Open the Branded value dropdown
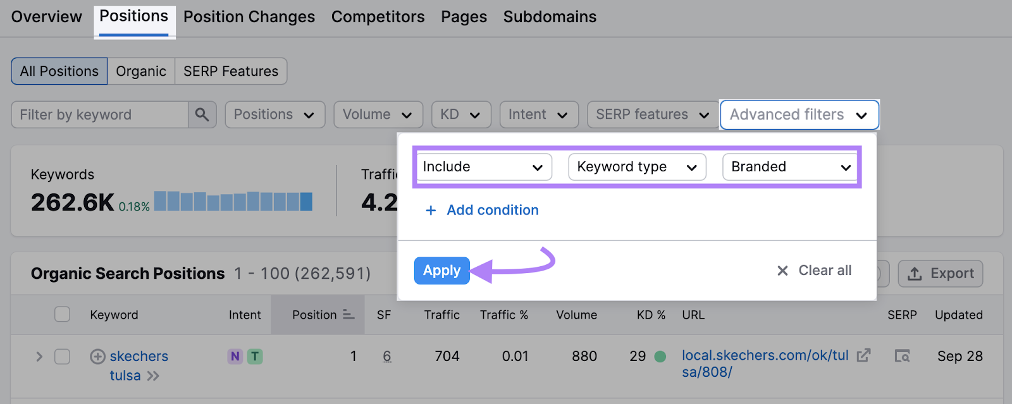 click(x=791, y=167)
